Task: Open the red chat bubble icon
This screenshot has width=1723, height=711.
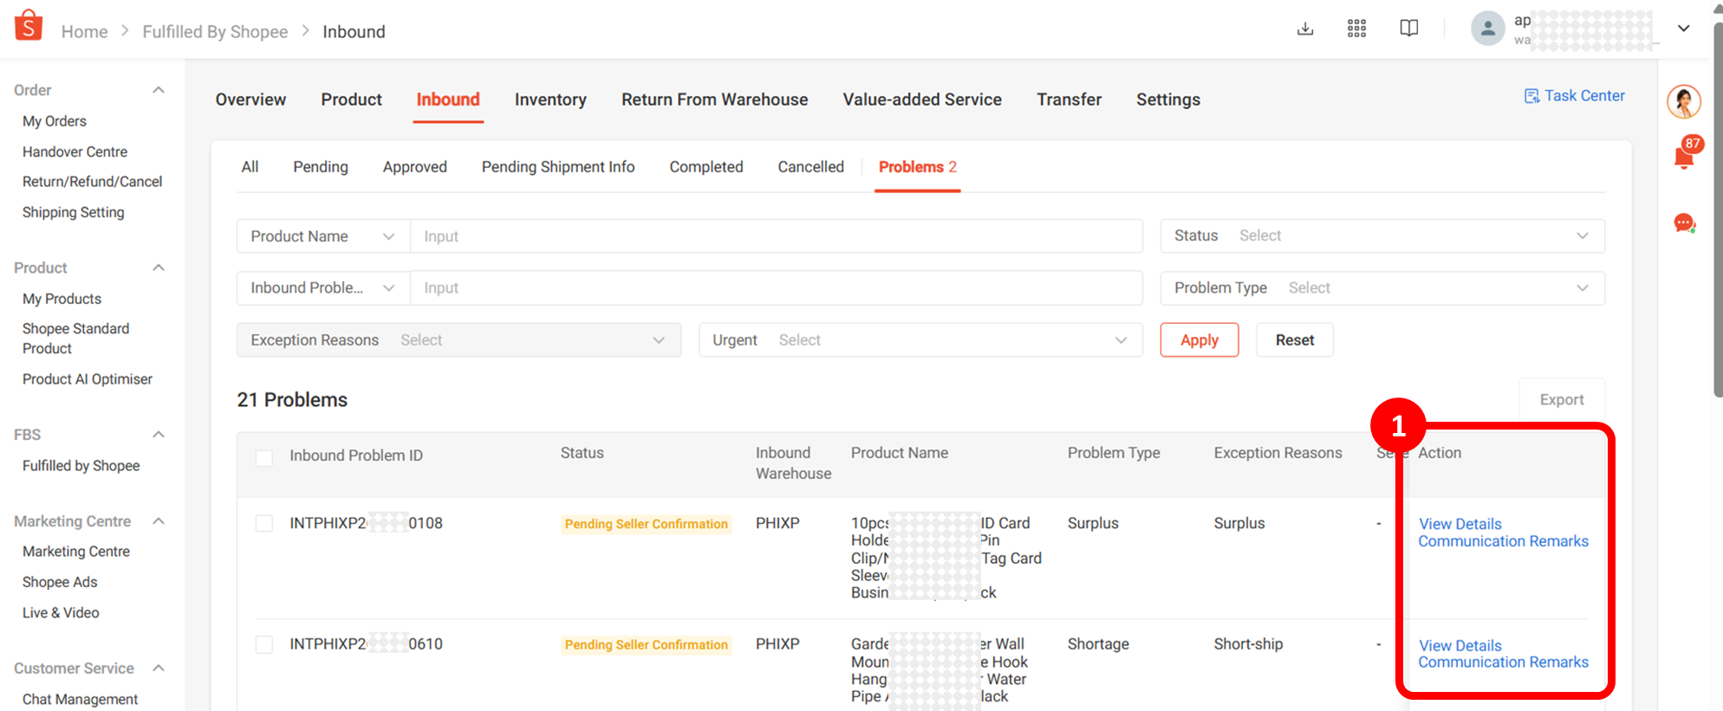Action: click(1684, 223)
